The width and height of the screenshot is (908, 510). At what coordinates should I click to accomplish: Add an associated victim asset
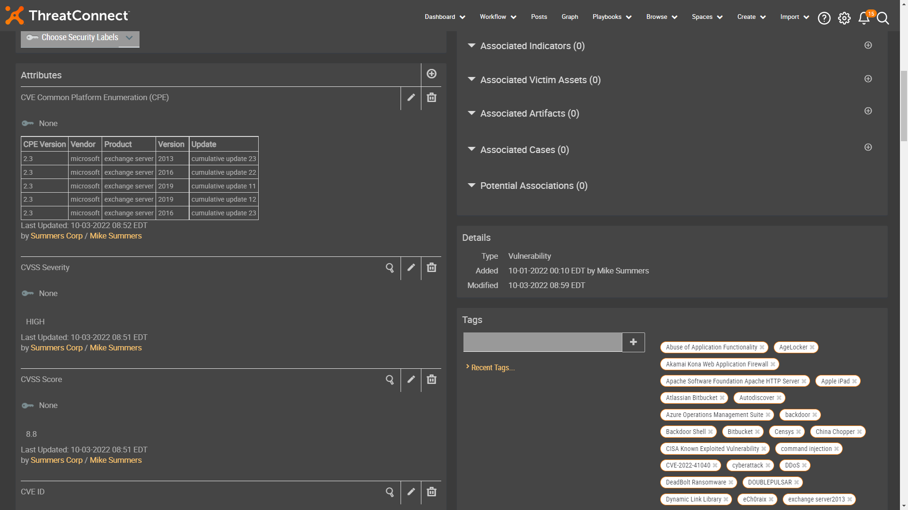tap(868, 79)
